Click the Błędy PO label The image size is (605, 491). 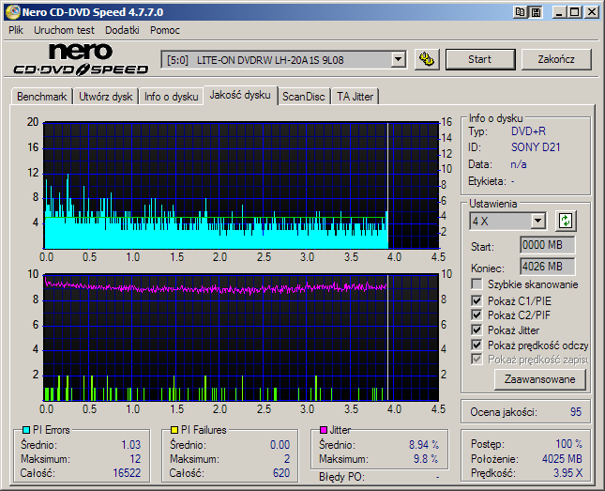click(341, 477)
